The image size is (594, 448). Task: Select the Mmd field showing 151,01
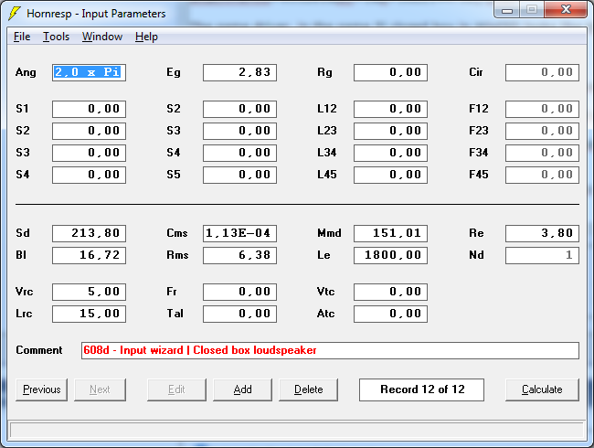coord(390,233)
